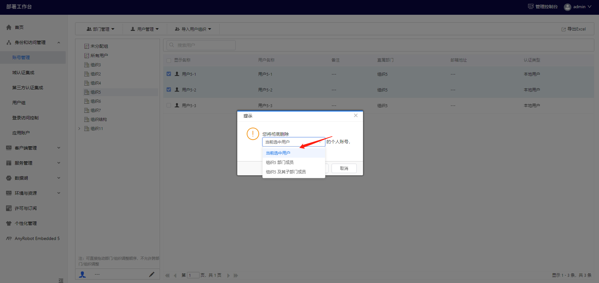599x283 pixels.
Task: Click the 取消 button in dialog
Action: (x=344, y=168)
